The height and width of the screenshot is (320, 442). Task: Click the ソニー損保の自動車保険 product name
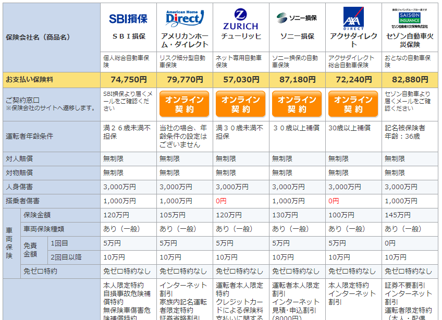295,61
